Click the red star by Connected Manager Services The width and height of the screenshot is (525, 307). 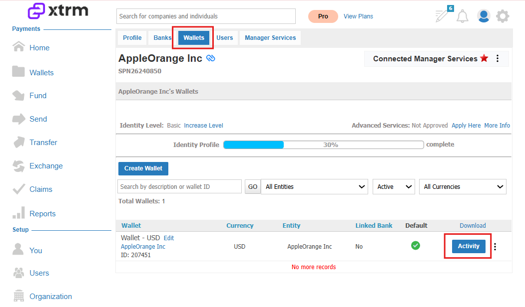pos(484,58)
